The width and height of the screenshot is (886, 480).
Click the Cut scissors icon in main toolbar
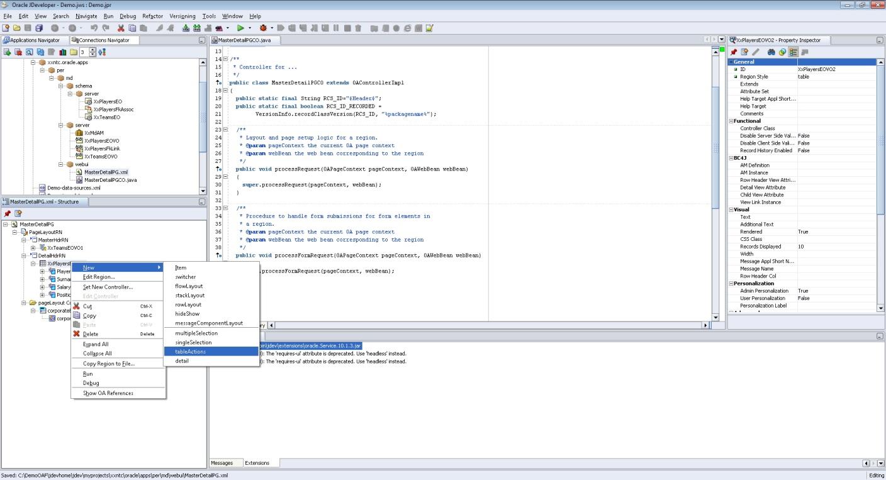[121, 28]
